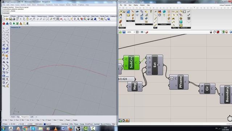Open the Perspective viewport title dropdown arrow
Viewport: 232px width, 131px height.
click(20, 28)
